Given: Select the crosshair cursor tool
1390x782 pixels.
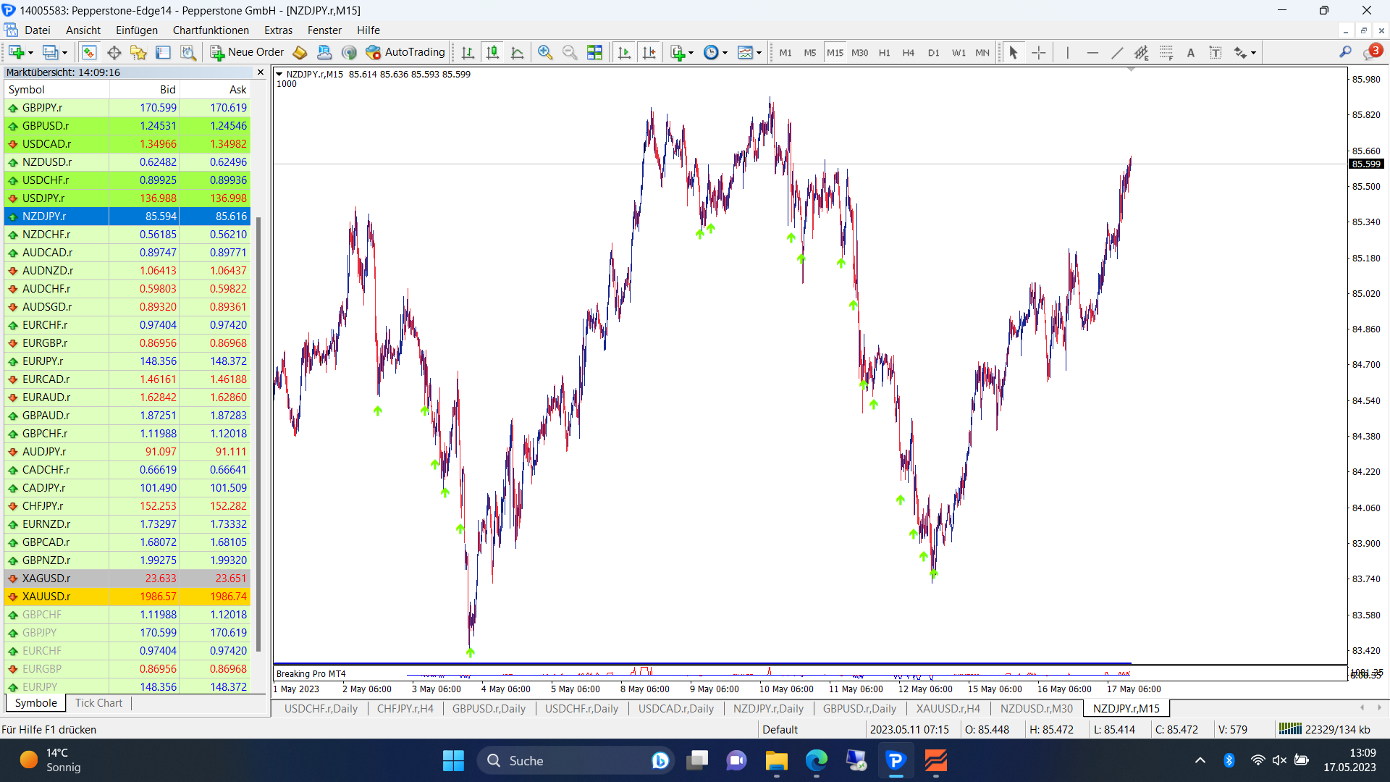Looking at the screenshot, I should tap(1038, 52).
